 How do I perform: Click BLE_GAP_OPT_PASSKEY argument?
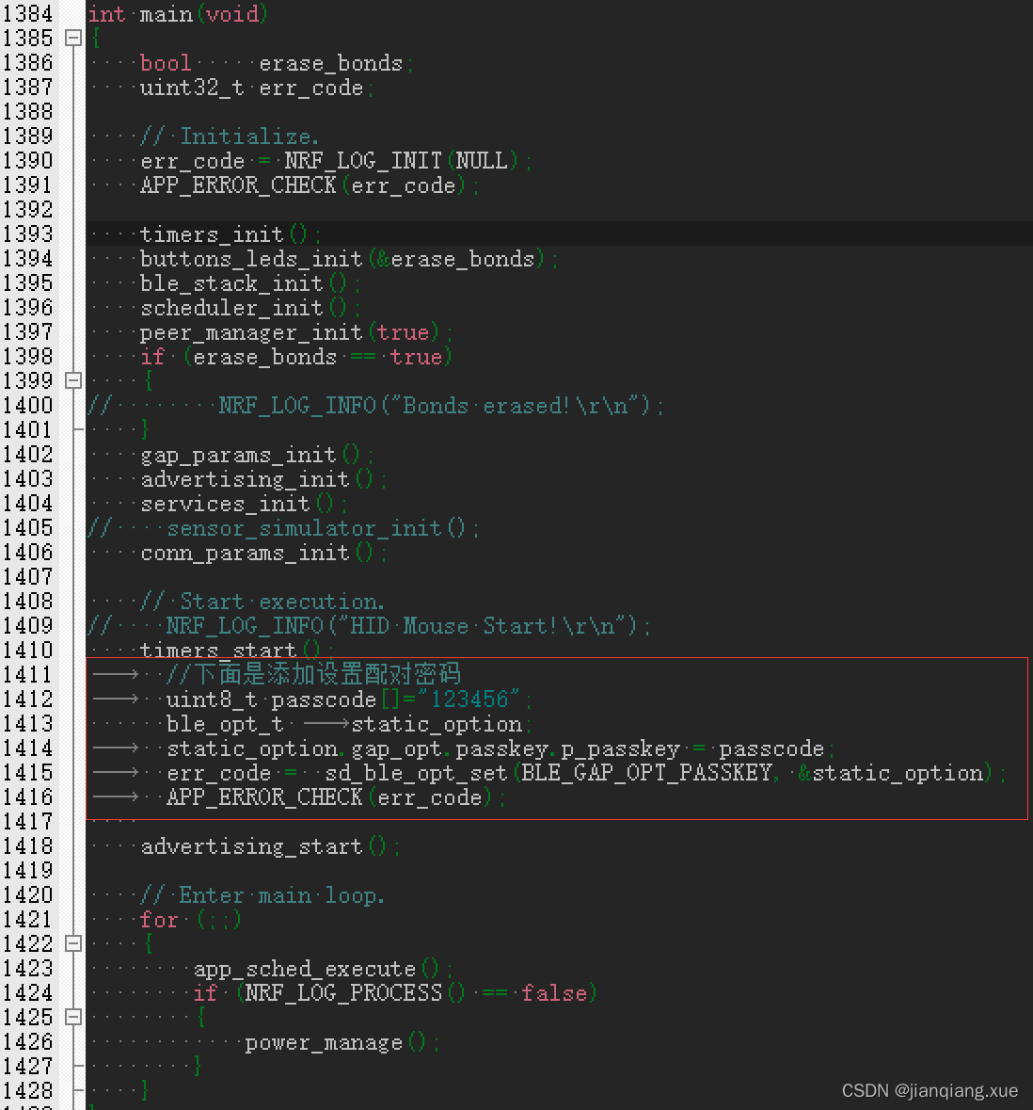click(x=646, y=773)
